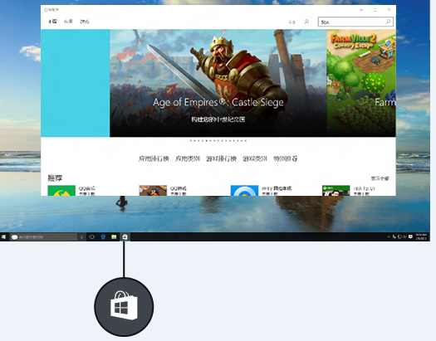The image size is (436, 341).
Task: Open the 特别推荐 featured link
Action: 286,158
